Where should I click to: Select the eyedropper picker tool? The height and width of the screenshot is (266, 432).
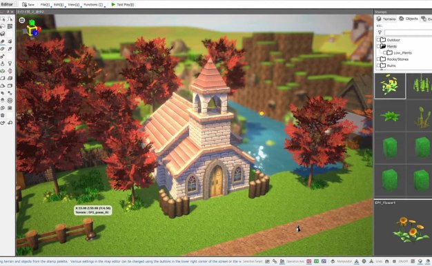point(10,48)
